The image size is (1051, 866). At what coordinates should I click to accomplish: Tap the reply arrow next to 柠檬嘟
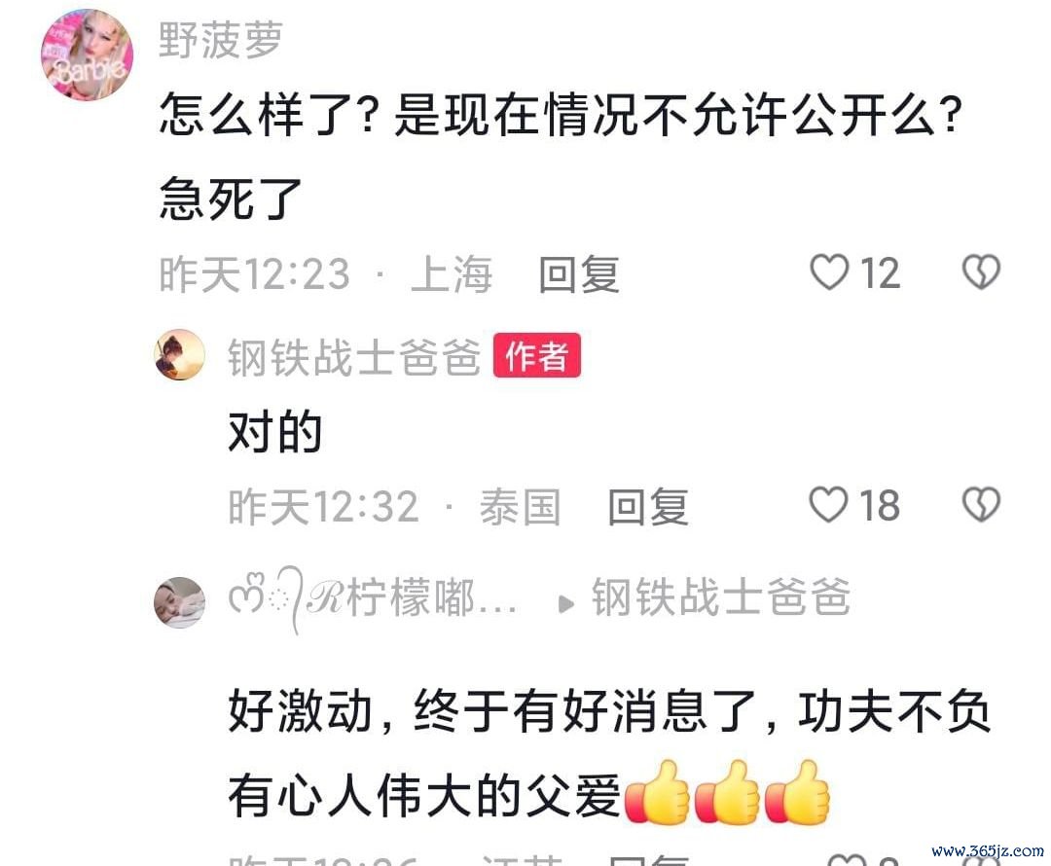(565, 604)
